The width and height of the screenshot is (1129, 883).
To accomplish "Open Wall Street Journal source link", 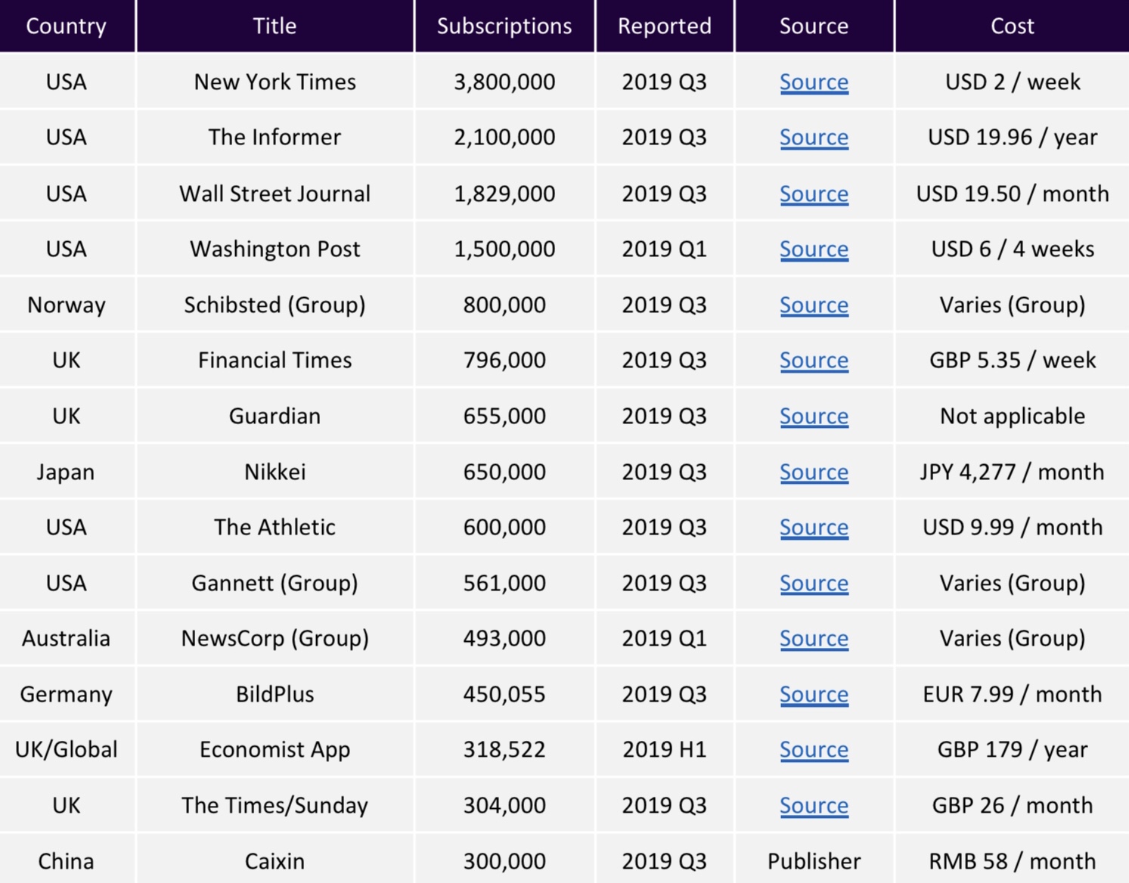I will [x=814, y=194].
